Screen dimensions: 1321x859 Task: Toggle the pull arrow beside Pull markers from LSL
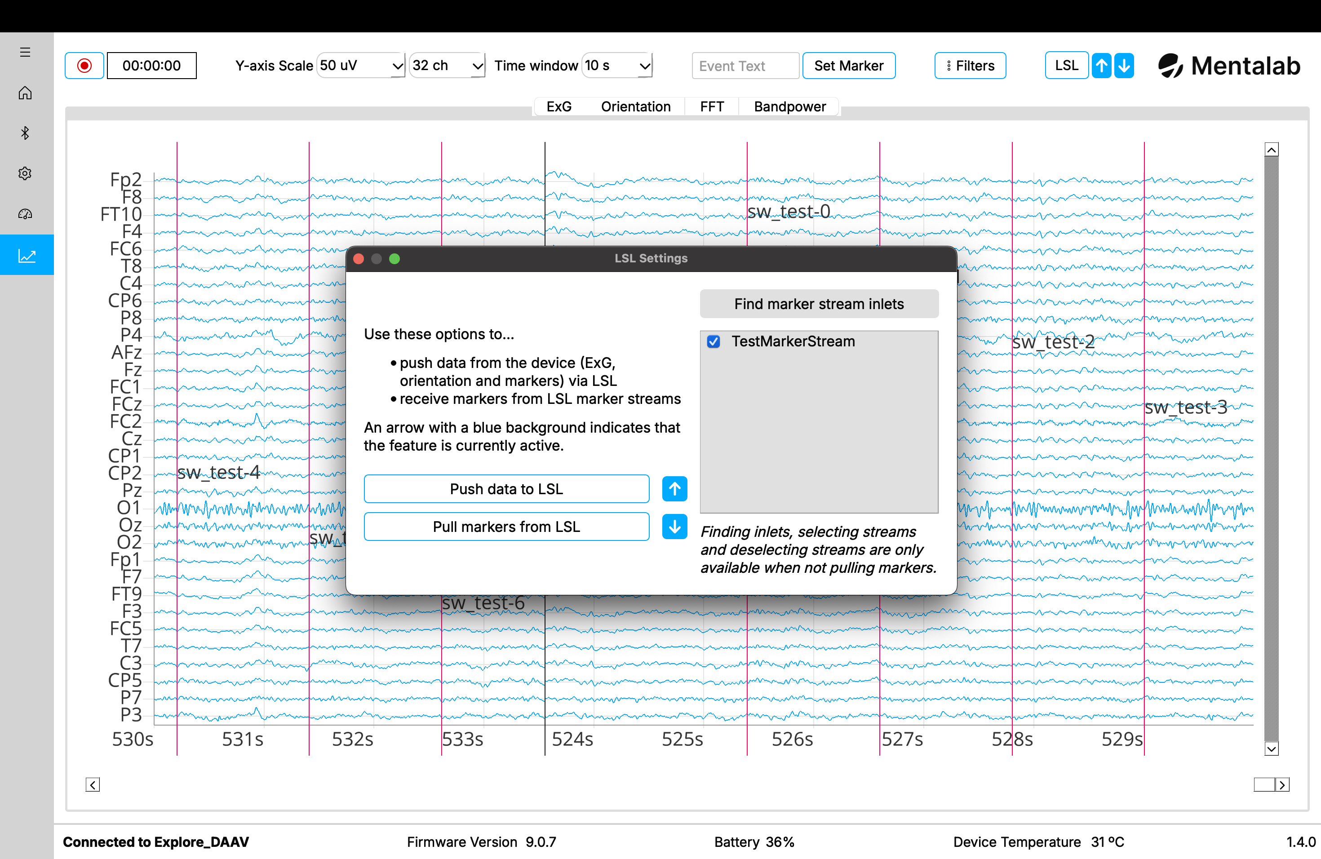point(674,527)
